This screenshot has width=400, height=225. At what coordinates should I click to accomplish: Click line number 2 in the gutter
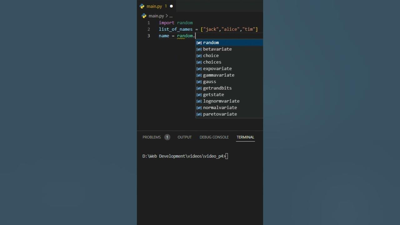click(149, 29)
